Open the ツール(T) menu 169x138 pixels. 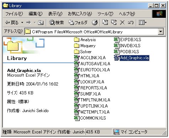(x=105, y=14)
